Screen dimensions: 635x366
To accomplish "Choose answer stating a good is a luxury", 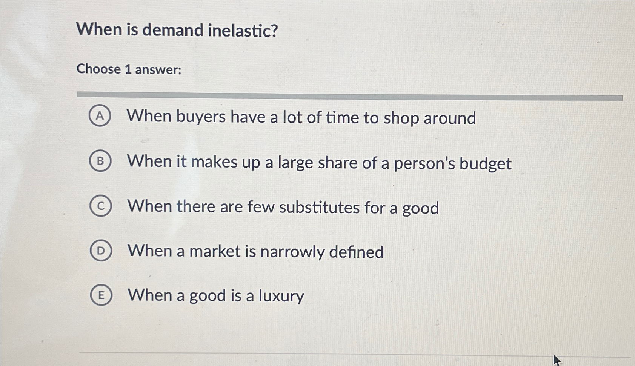I will [x=215, y=296].
